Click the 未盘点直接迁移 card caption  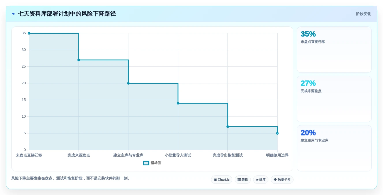(313, 42)
